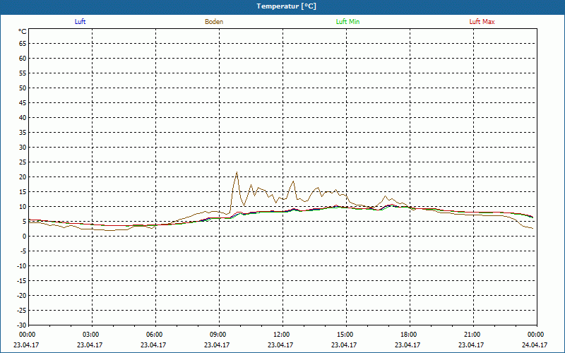
Task: Click the 50 y-axis value
Action: pyautogui.click(x=23, y=88)
